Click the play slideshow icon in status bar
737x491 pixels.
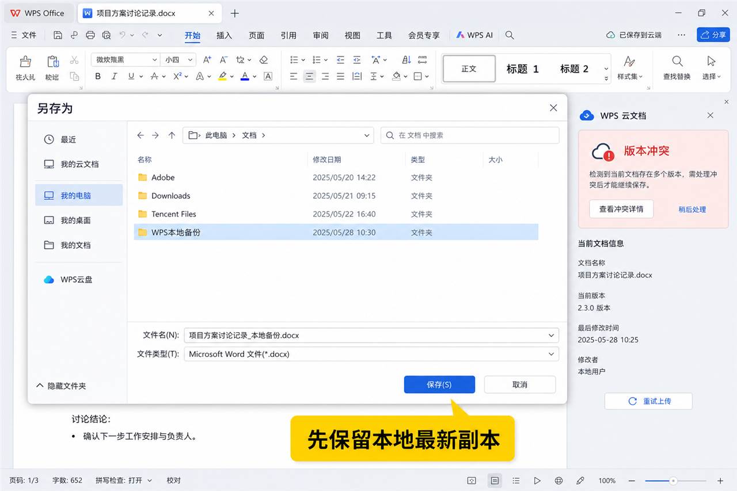click(x=537, y=481)
